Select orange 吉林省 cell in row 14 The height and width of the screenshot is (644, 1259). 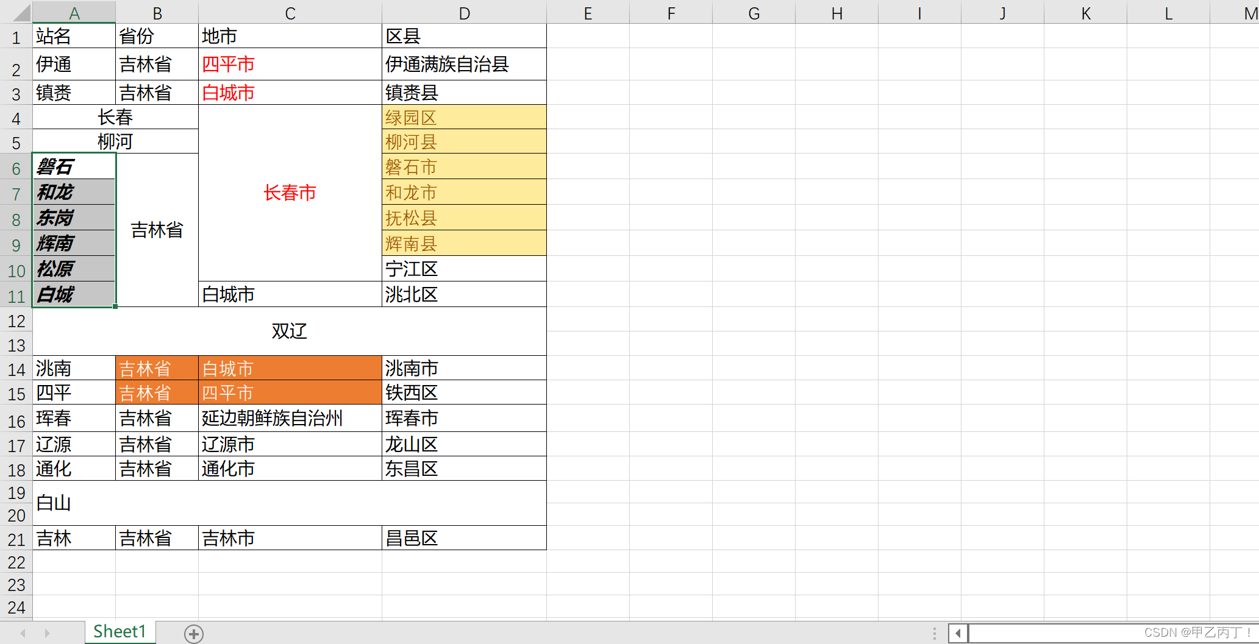click(x=157, y=368)
